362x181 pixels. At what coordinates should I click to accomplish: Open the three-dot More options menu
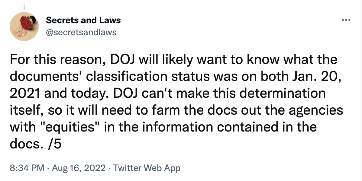(346, 20)
